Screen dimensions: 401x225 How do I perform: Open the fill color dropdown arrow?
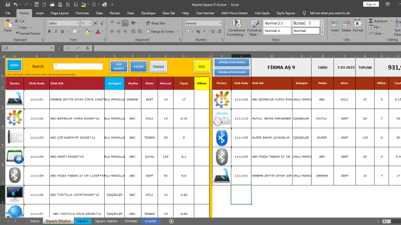pyautogui.click(x=92, y=31)
